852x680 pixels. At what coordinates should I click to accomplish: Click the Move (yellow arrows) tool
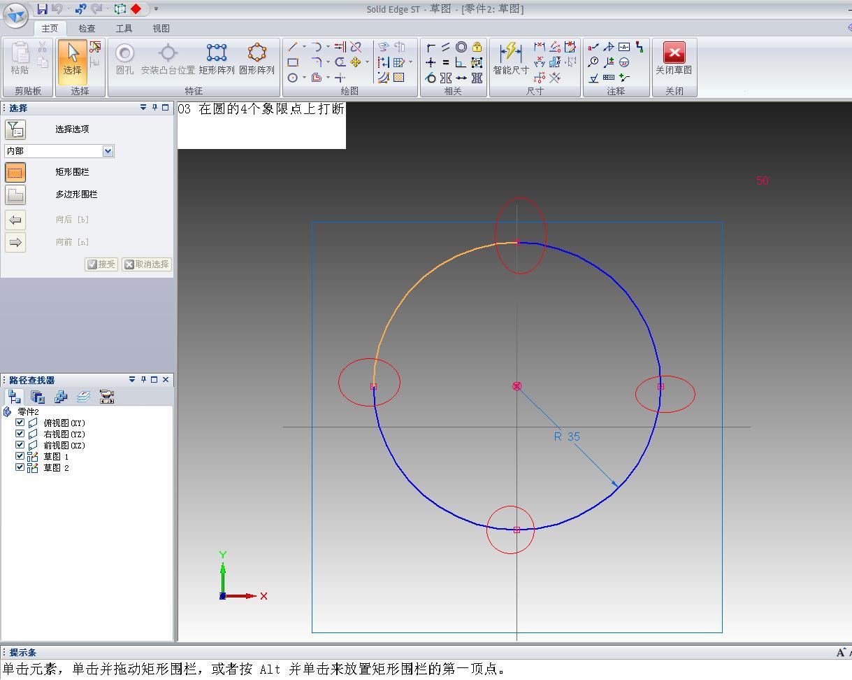[356, 62]
